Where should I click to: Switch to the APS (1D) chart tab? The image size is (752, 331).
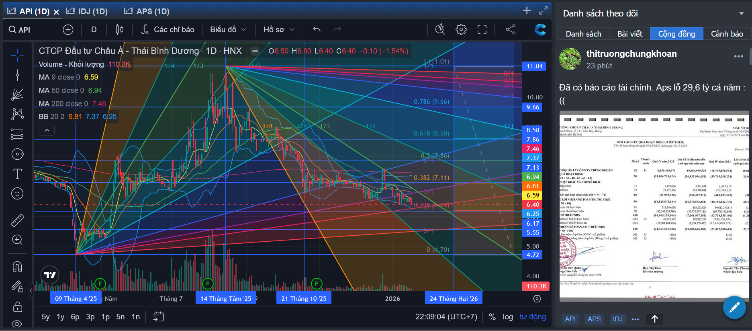click(x=147, y=11)
